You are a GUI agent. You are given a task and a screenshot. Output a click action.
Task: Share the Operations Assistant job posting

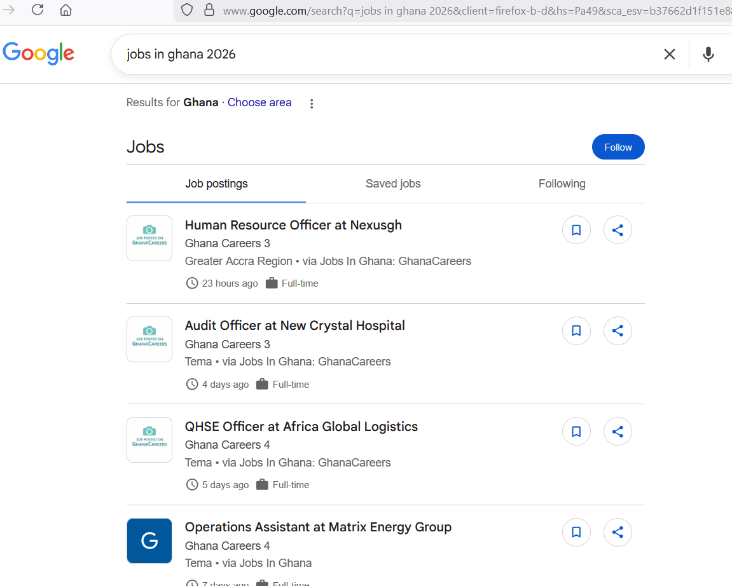(x=617, y=532)
